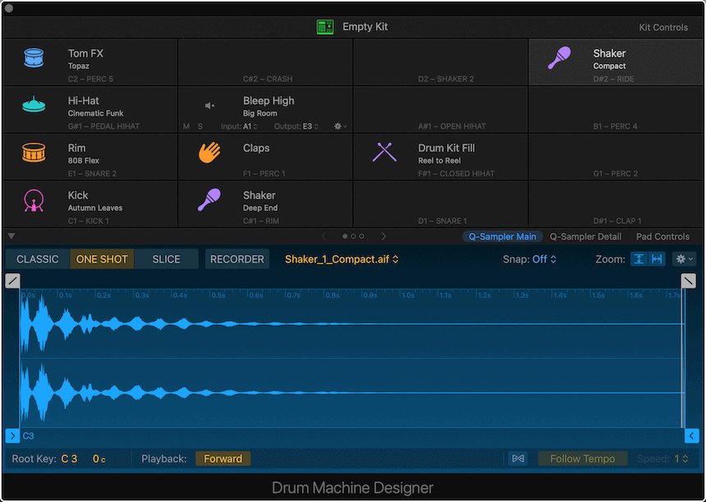Open the Snap dropdown set to Off

pyautogui.click(x=543, y=259)
